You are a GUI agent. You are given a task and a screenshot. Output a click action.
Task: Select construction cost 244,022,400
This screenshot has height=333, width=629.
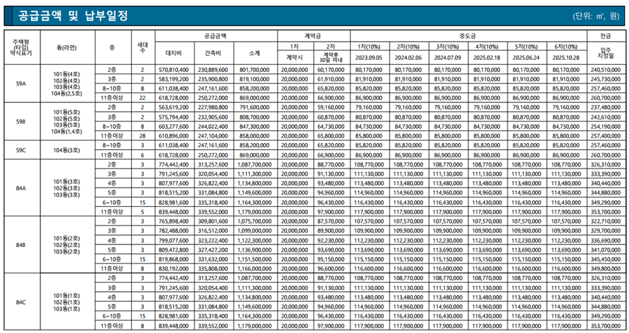click(213, 126)
